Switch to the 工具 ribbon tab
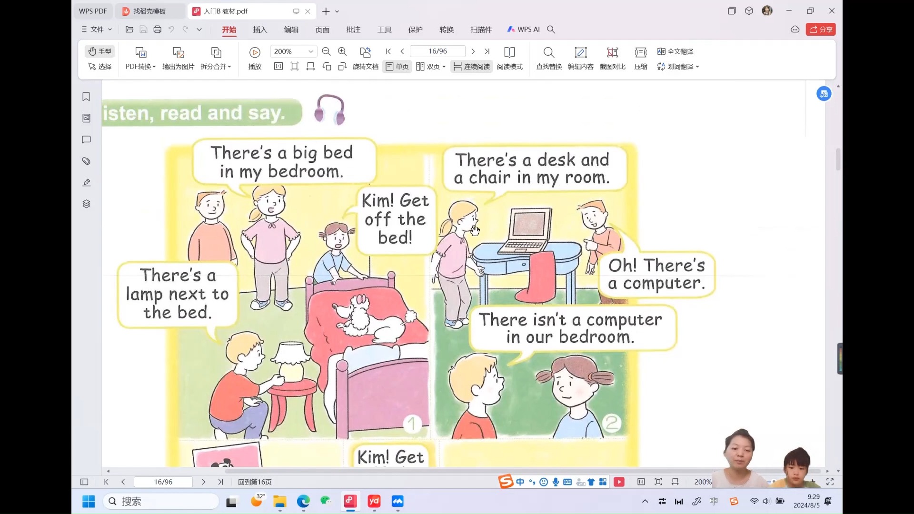This screenshot has height=514, width=914. 385,30
